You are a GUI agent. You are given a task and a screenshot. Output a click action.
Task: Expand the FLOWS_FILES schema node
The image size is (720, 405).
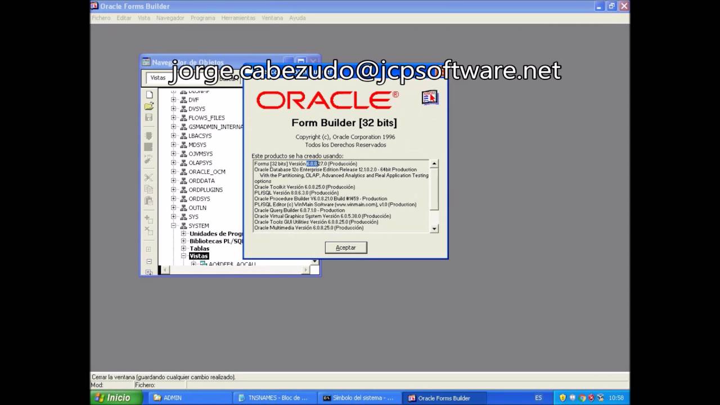tap(173, 118)
